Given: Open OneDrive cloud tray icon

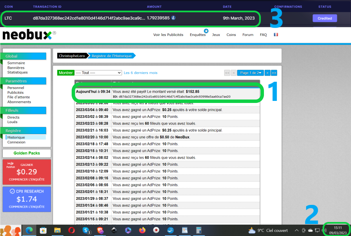Looking at the screenshot, I should (311, 230).
